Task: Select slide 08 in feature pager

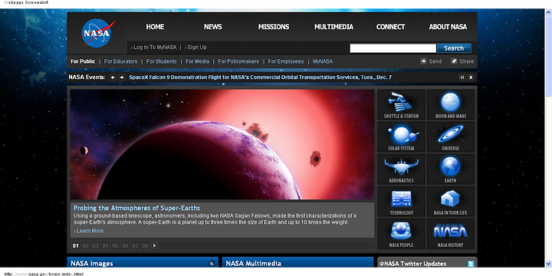Action: click(x=145, y=246)
